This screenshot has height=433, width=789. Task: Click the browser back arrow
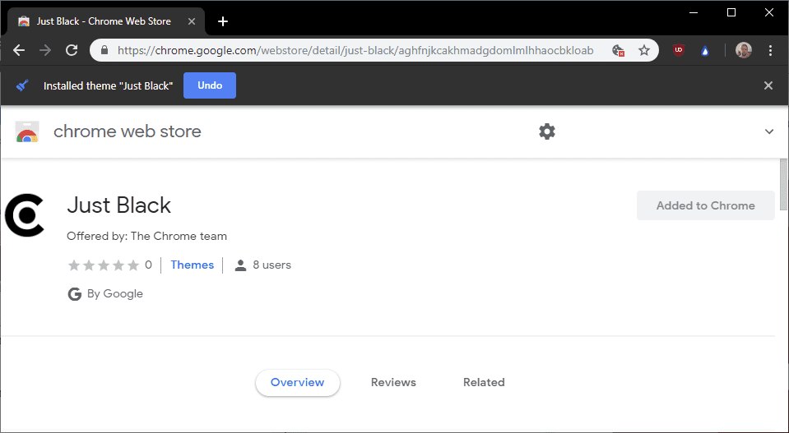click(19, 50)
